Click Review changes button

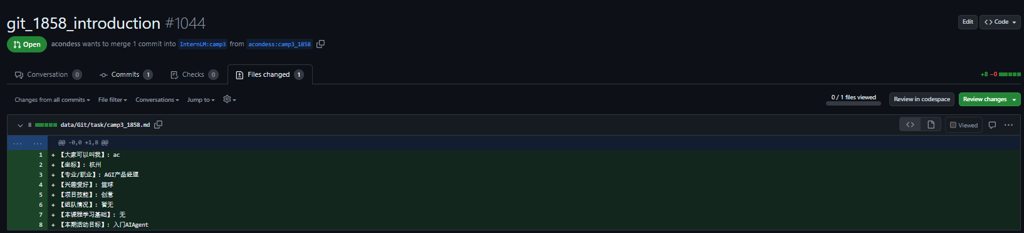coord(990,99)
